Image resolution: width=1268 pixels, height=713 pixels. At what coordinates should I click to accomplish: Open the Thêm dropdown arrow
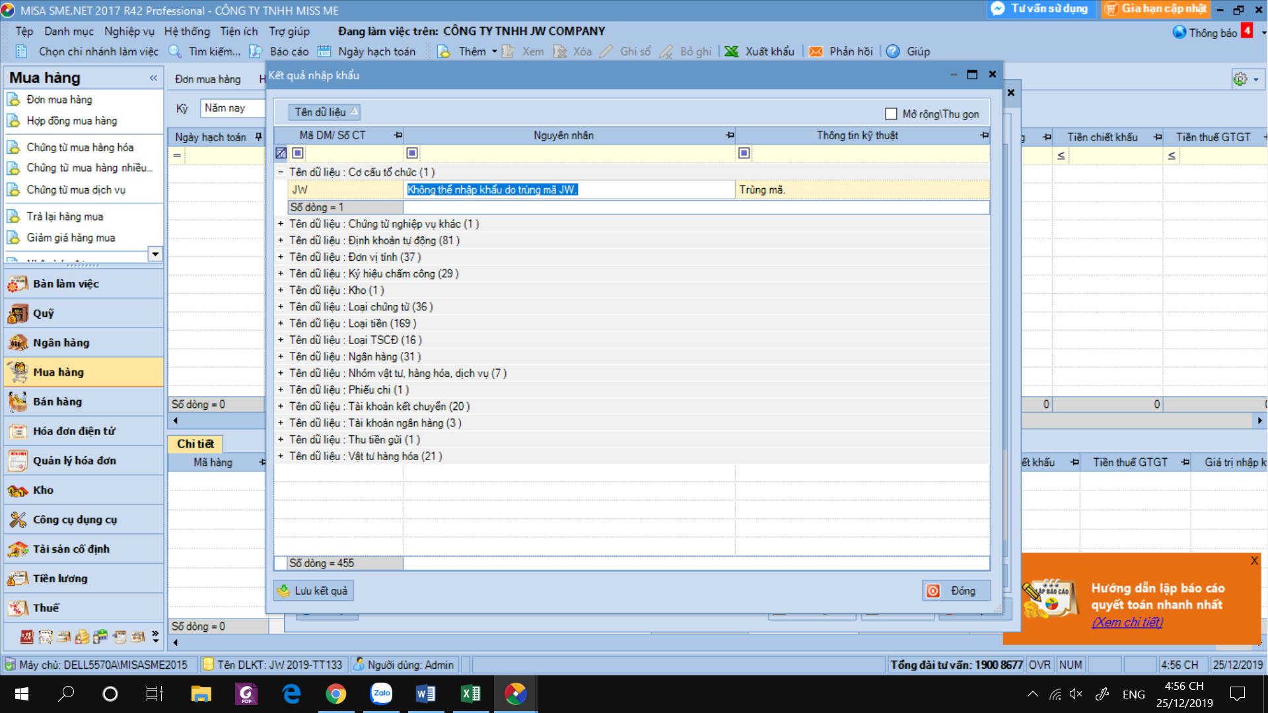point(495,51)
